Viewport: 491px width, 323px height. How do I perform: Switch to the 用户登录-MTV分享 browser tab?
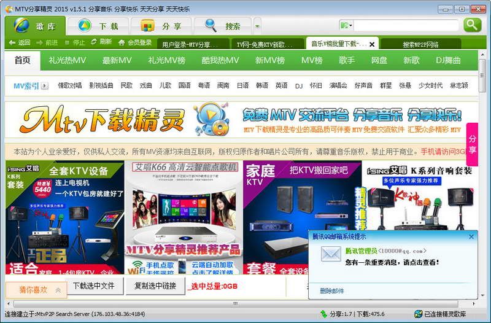(x=193, y=44)
